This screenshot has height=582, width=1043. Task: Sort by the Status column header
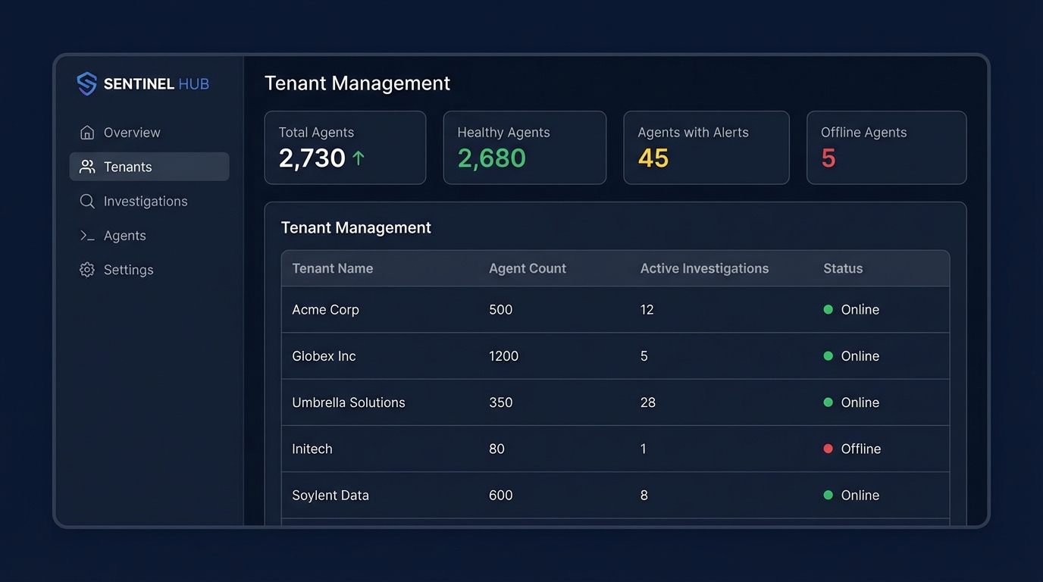tap(842, 268)
